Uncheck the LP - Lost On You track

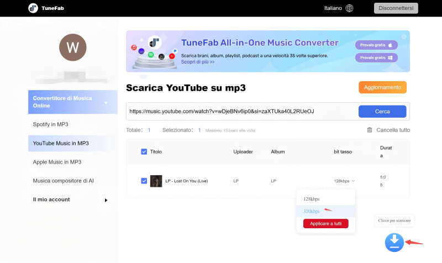coord(144,181)
